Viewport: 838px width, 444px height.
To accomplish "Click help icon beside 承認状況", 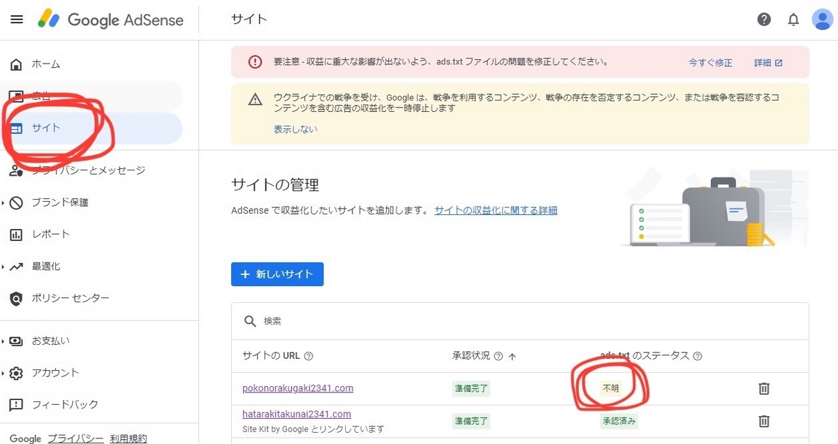I will (x=499, y=356).
